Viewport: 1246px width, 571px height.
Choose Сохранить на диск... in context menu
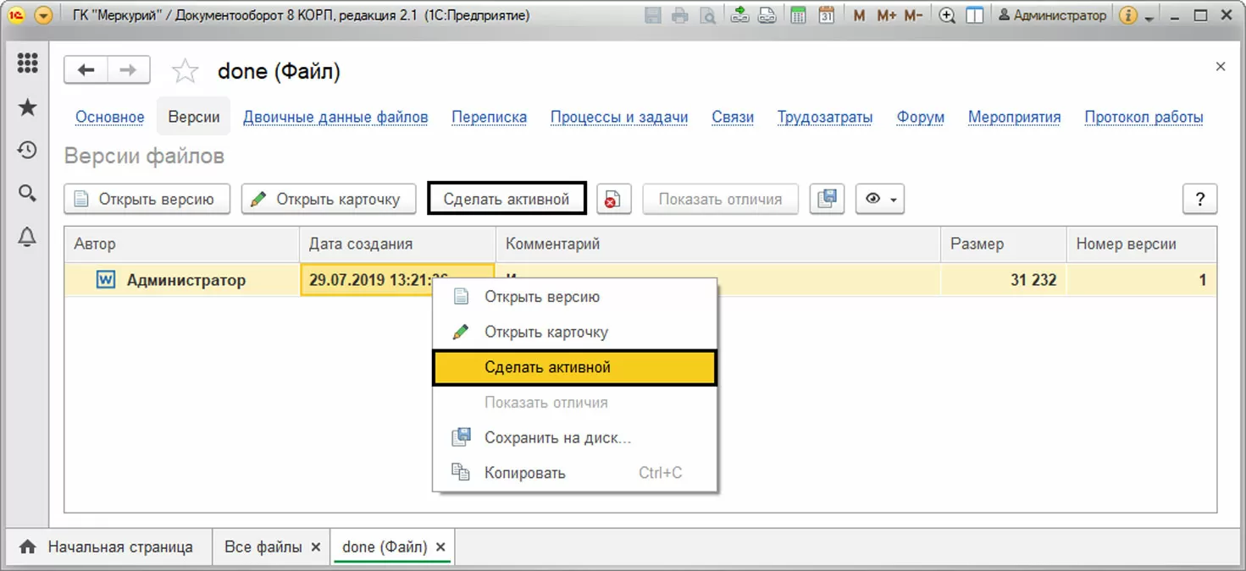(x=575, y=438)
